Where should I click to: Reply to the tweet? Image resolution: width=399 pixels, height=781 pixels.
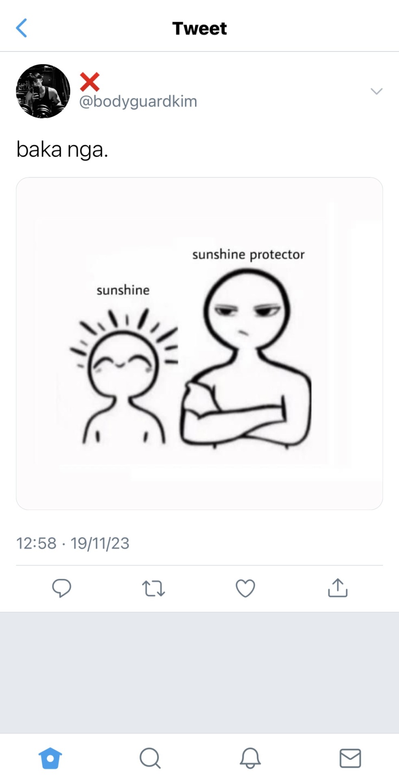[x=62, y=588]
